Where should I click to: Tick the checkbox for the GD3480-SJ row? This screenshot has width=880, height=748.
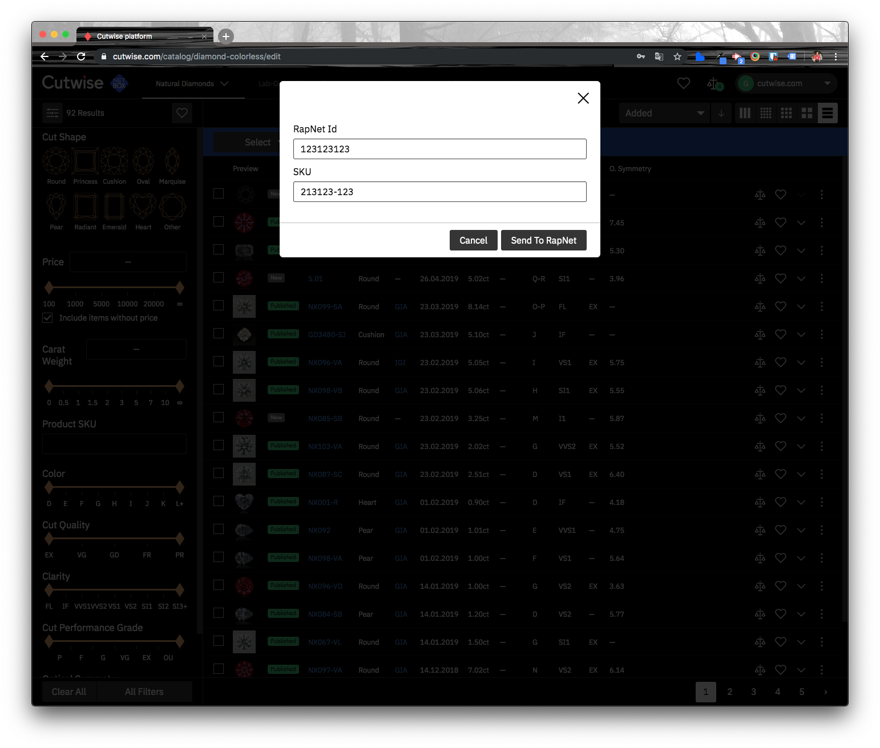click(x=219, y=333)
